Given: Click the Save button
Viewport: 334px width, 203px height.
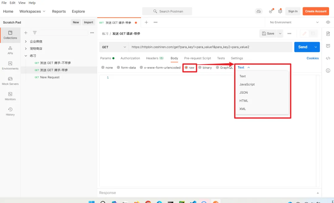Looking at the screenshot, I should coord(268,34).
